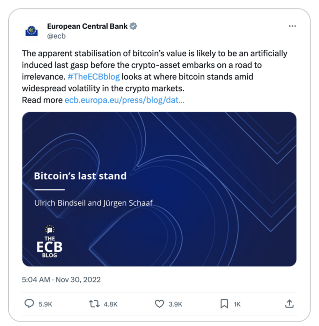This screenshot has height=326, width=319.
Task: Open the European Central Bank profile avatar
Action: (x=31, y=31)
